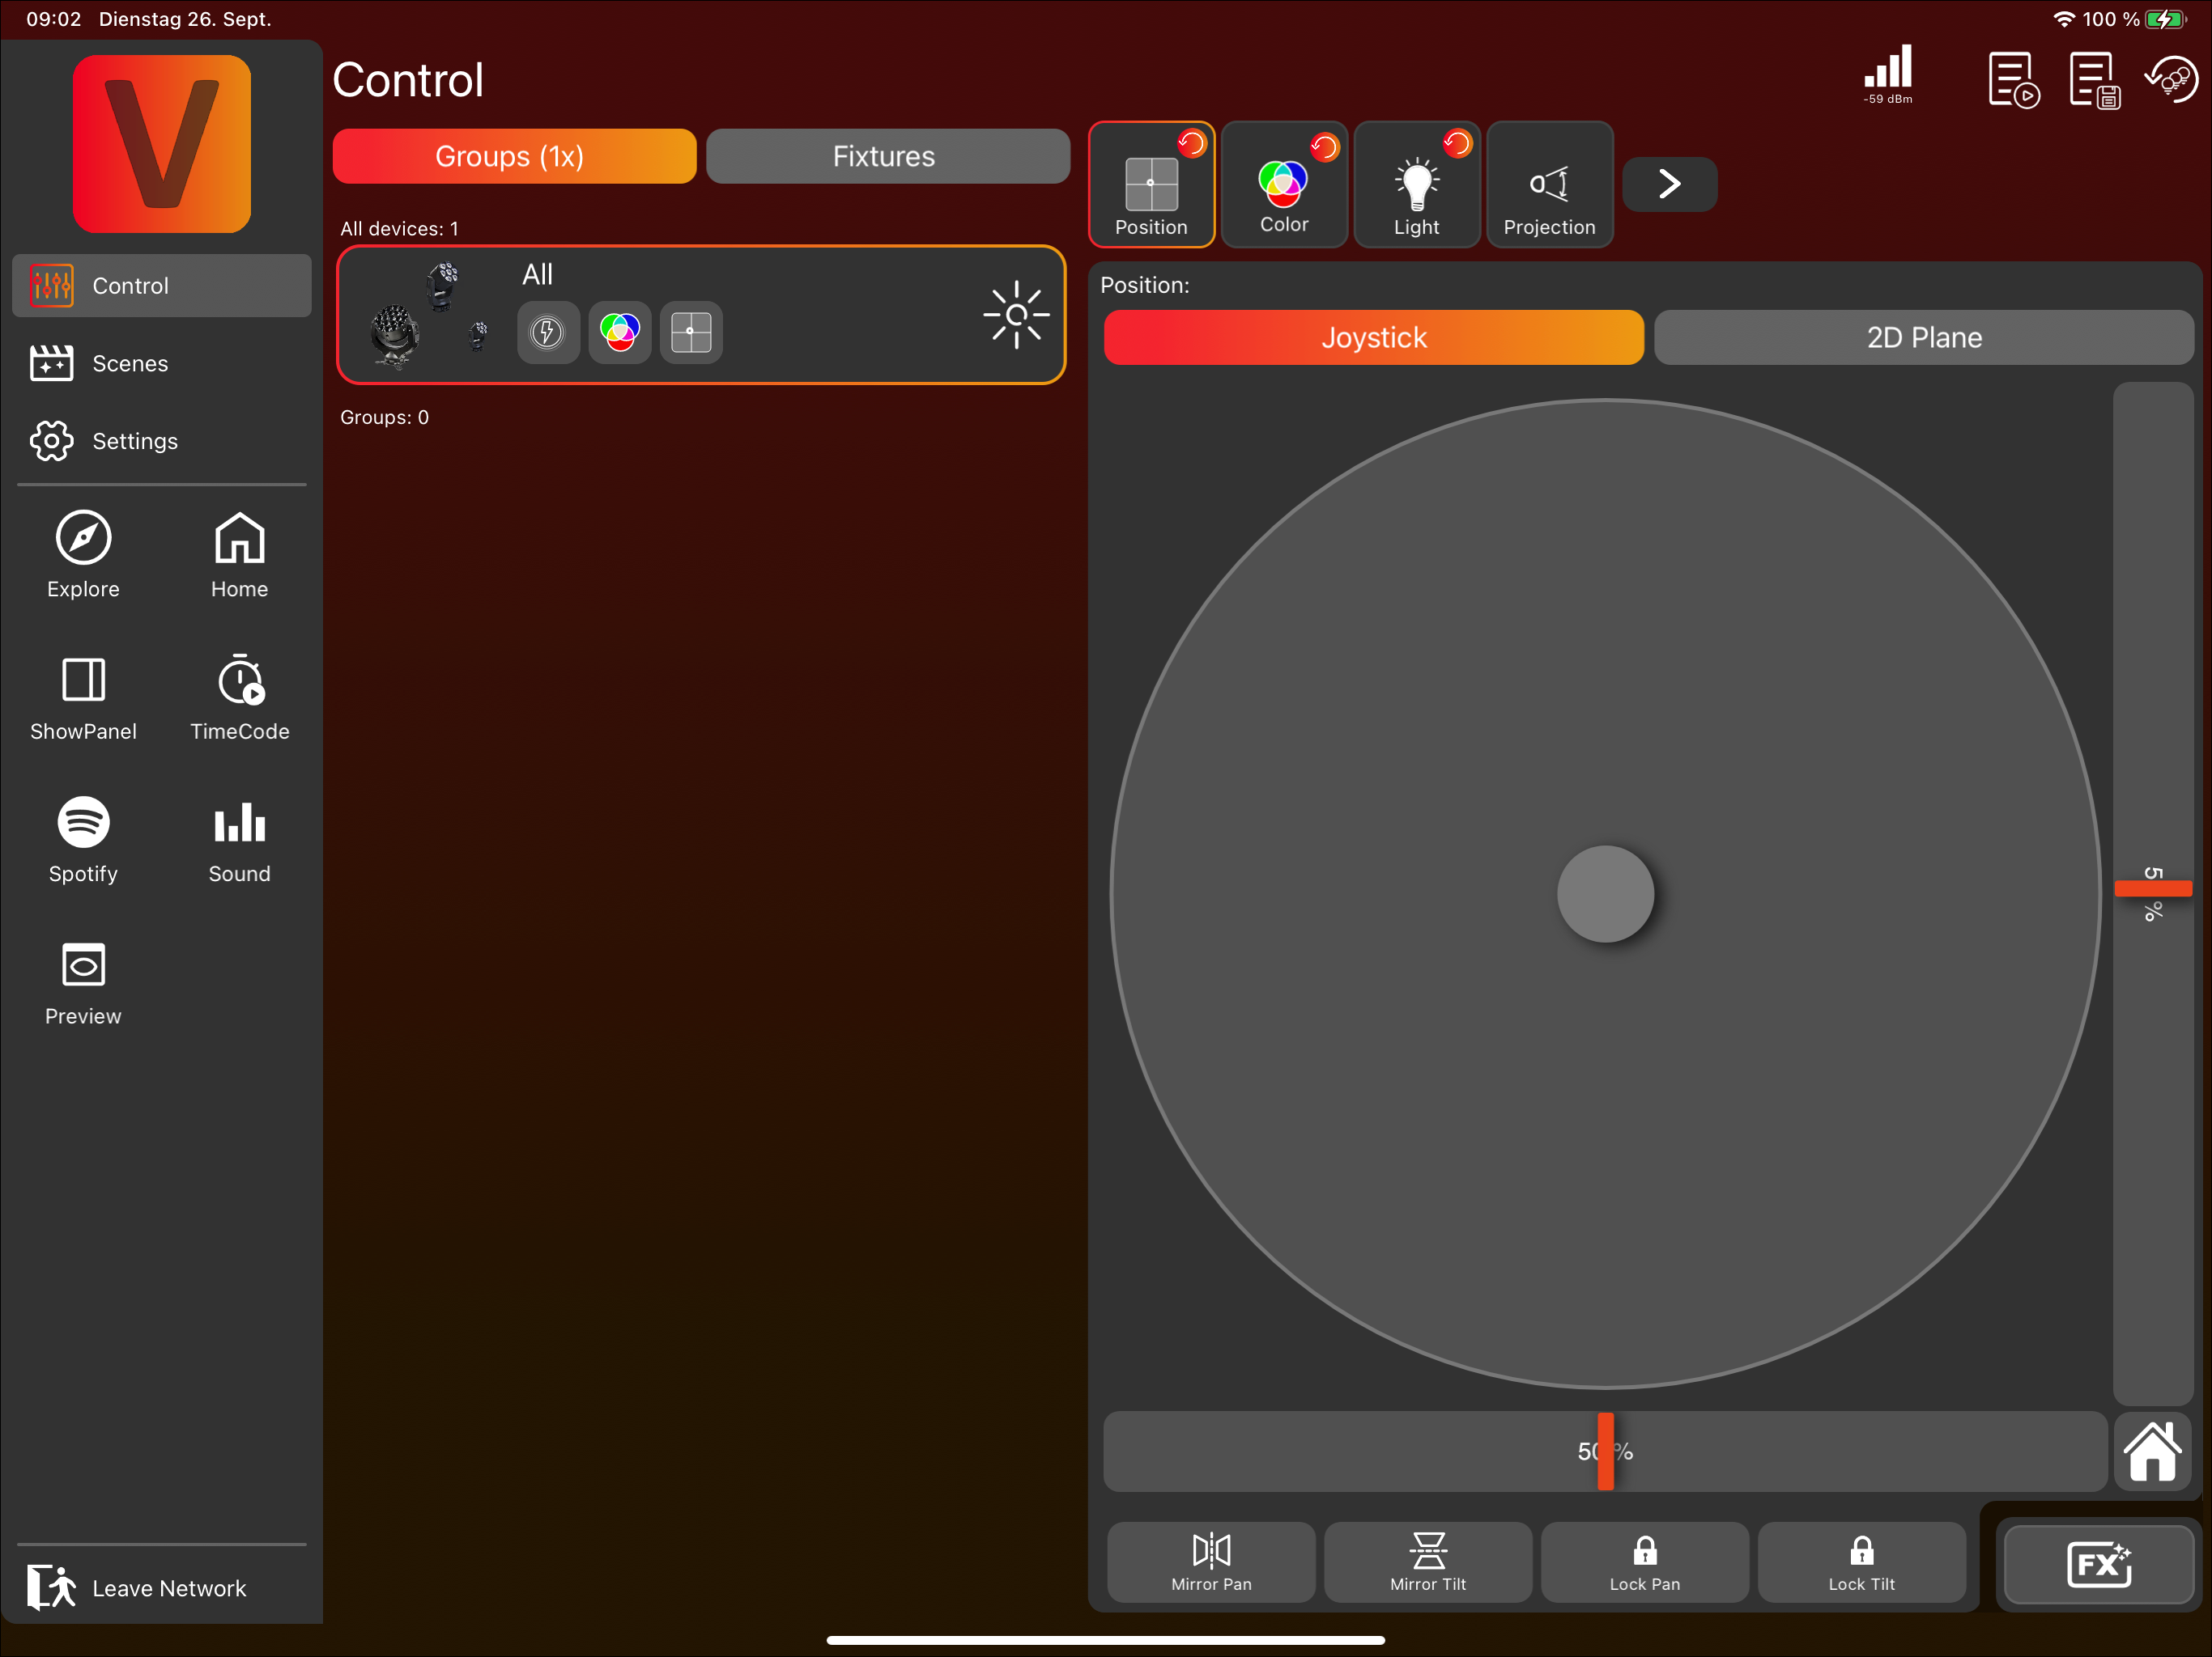Click the battery indicator in status bar
Viewport: 2212px width, 1657px height.
click(x=2165, y=19)
